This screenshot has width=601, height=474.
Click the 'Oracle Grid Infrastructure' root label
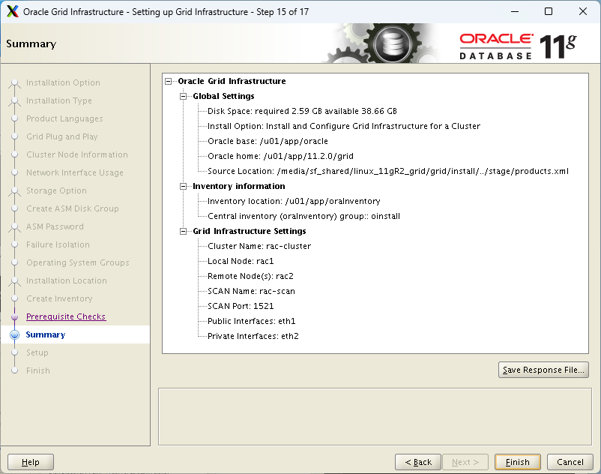232,81
